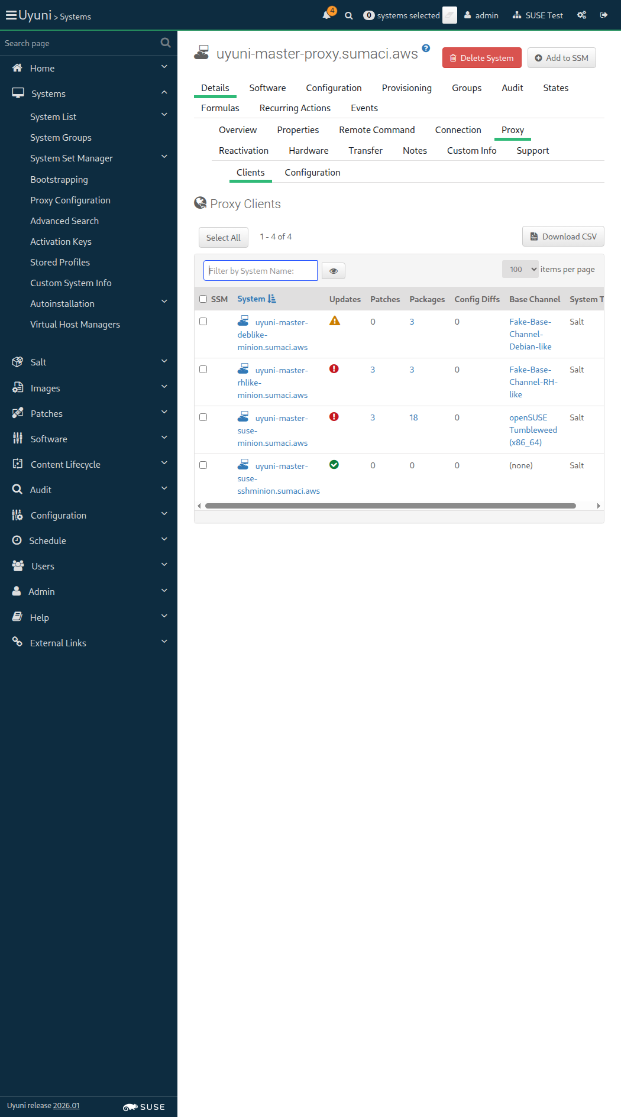Click the sign out icon

[x=604, y=15]
